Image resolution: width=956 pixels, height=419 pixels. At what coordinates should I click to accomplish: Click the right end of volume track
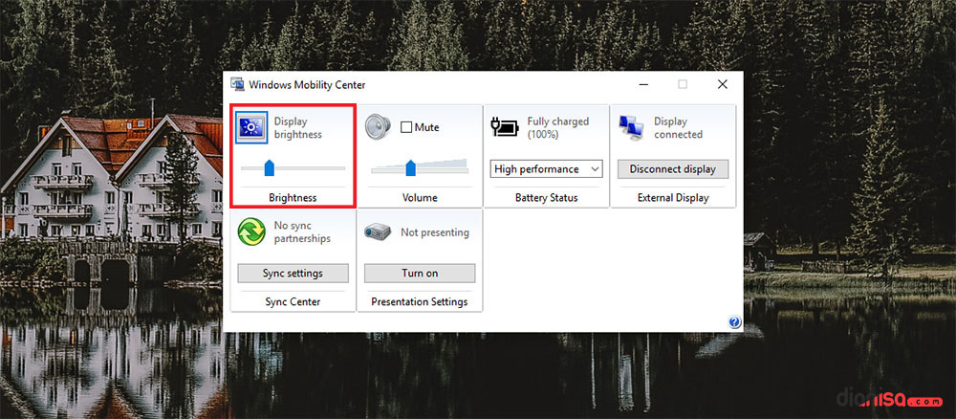(466, 168)
